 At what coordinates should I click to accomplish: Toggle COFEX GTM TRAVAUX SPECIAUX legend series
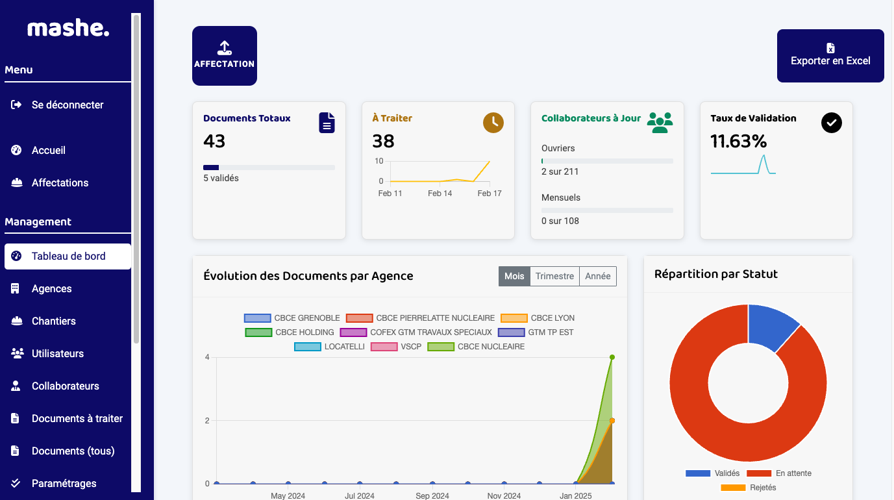point(416,332)
